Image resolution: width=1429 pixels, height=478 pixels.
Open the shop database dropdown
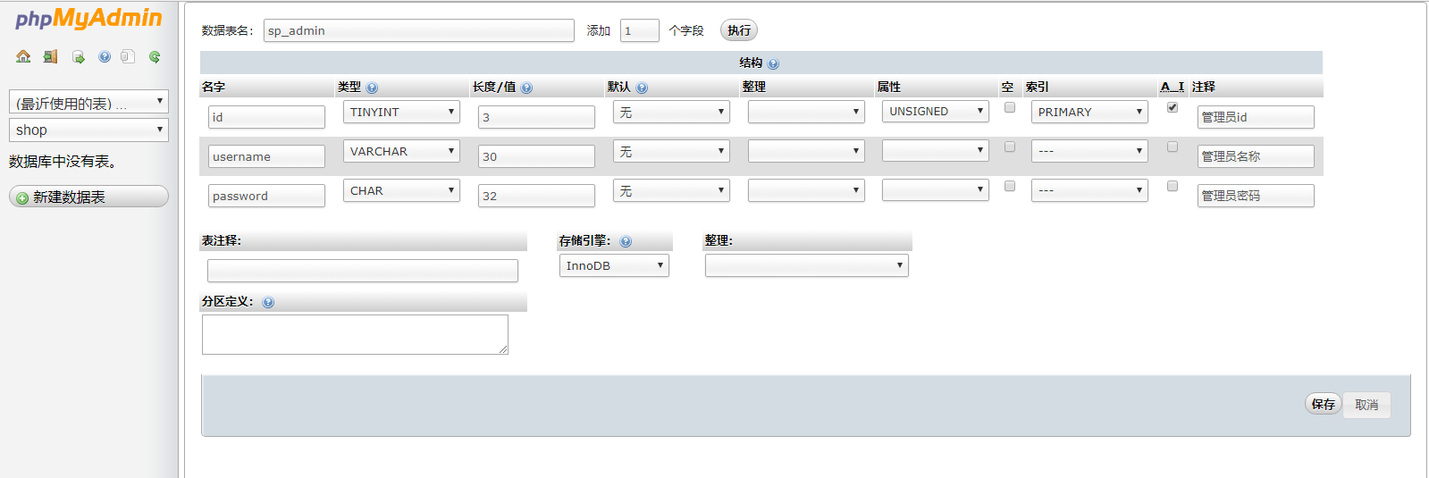tap(88, 130)
